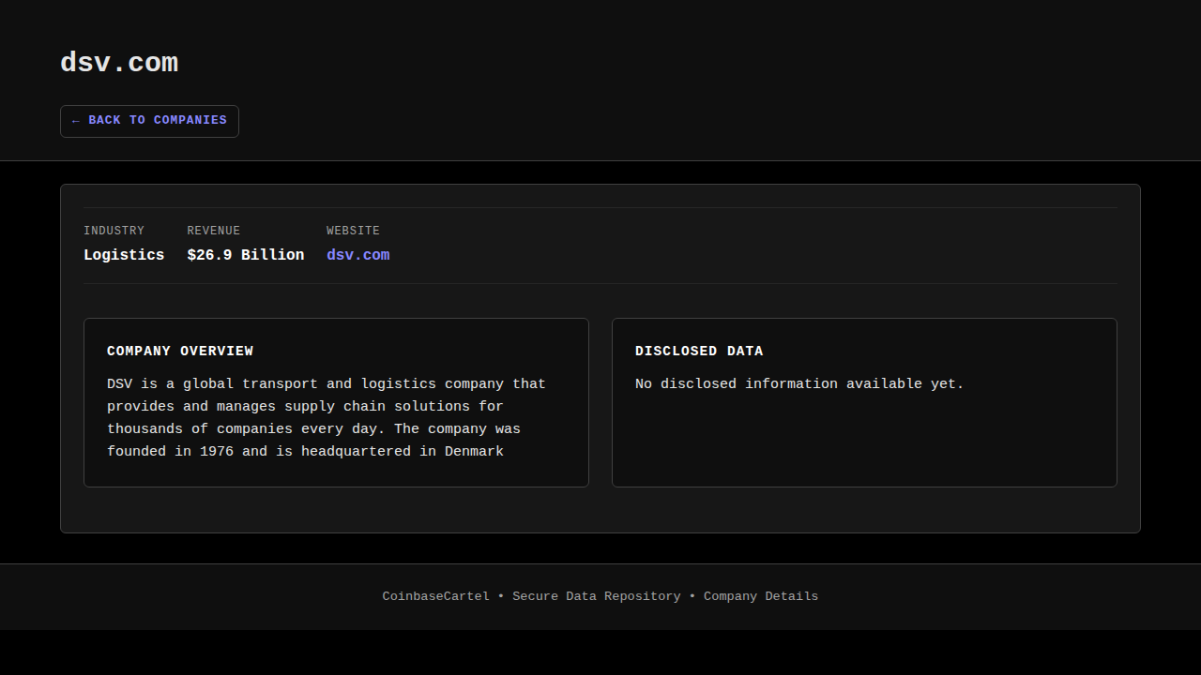Click the Company Overview heading
This screenshot has width=1201, height=675.
180,352
